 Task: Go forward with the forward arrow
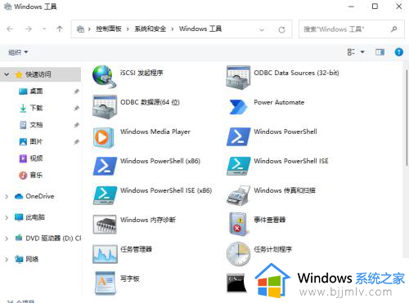(29, 29)
